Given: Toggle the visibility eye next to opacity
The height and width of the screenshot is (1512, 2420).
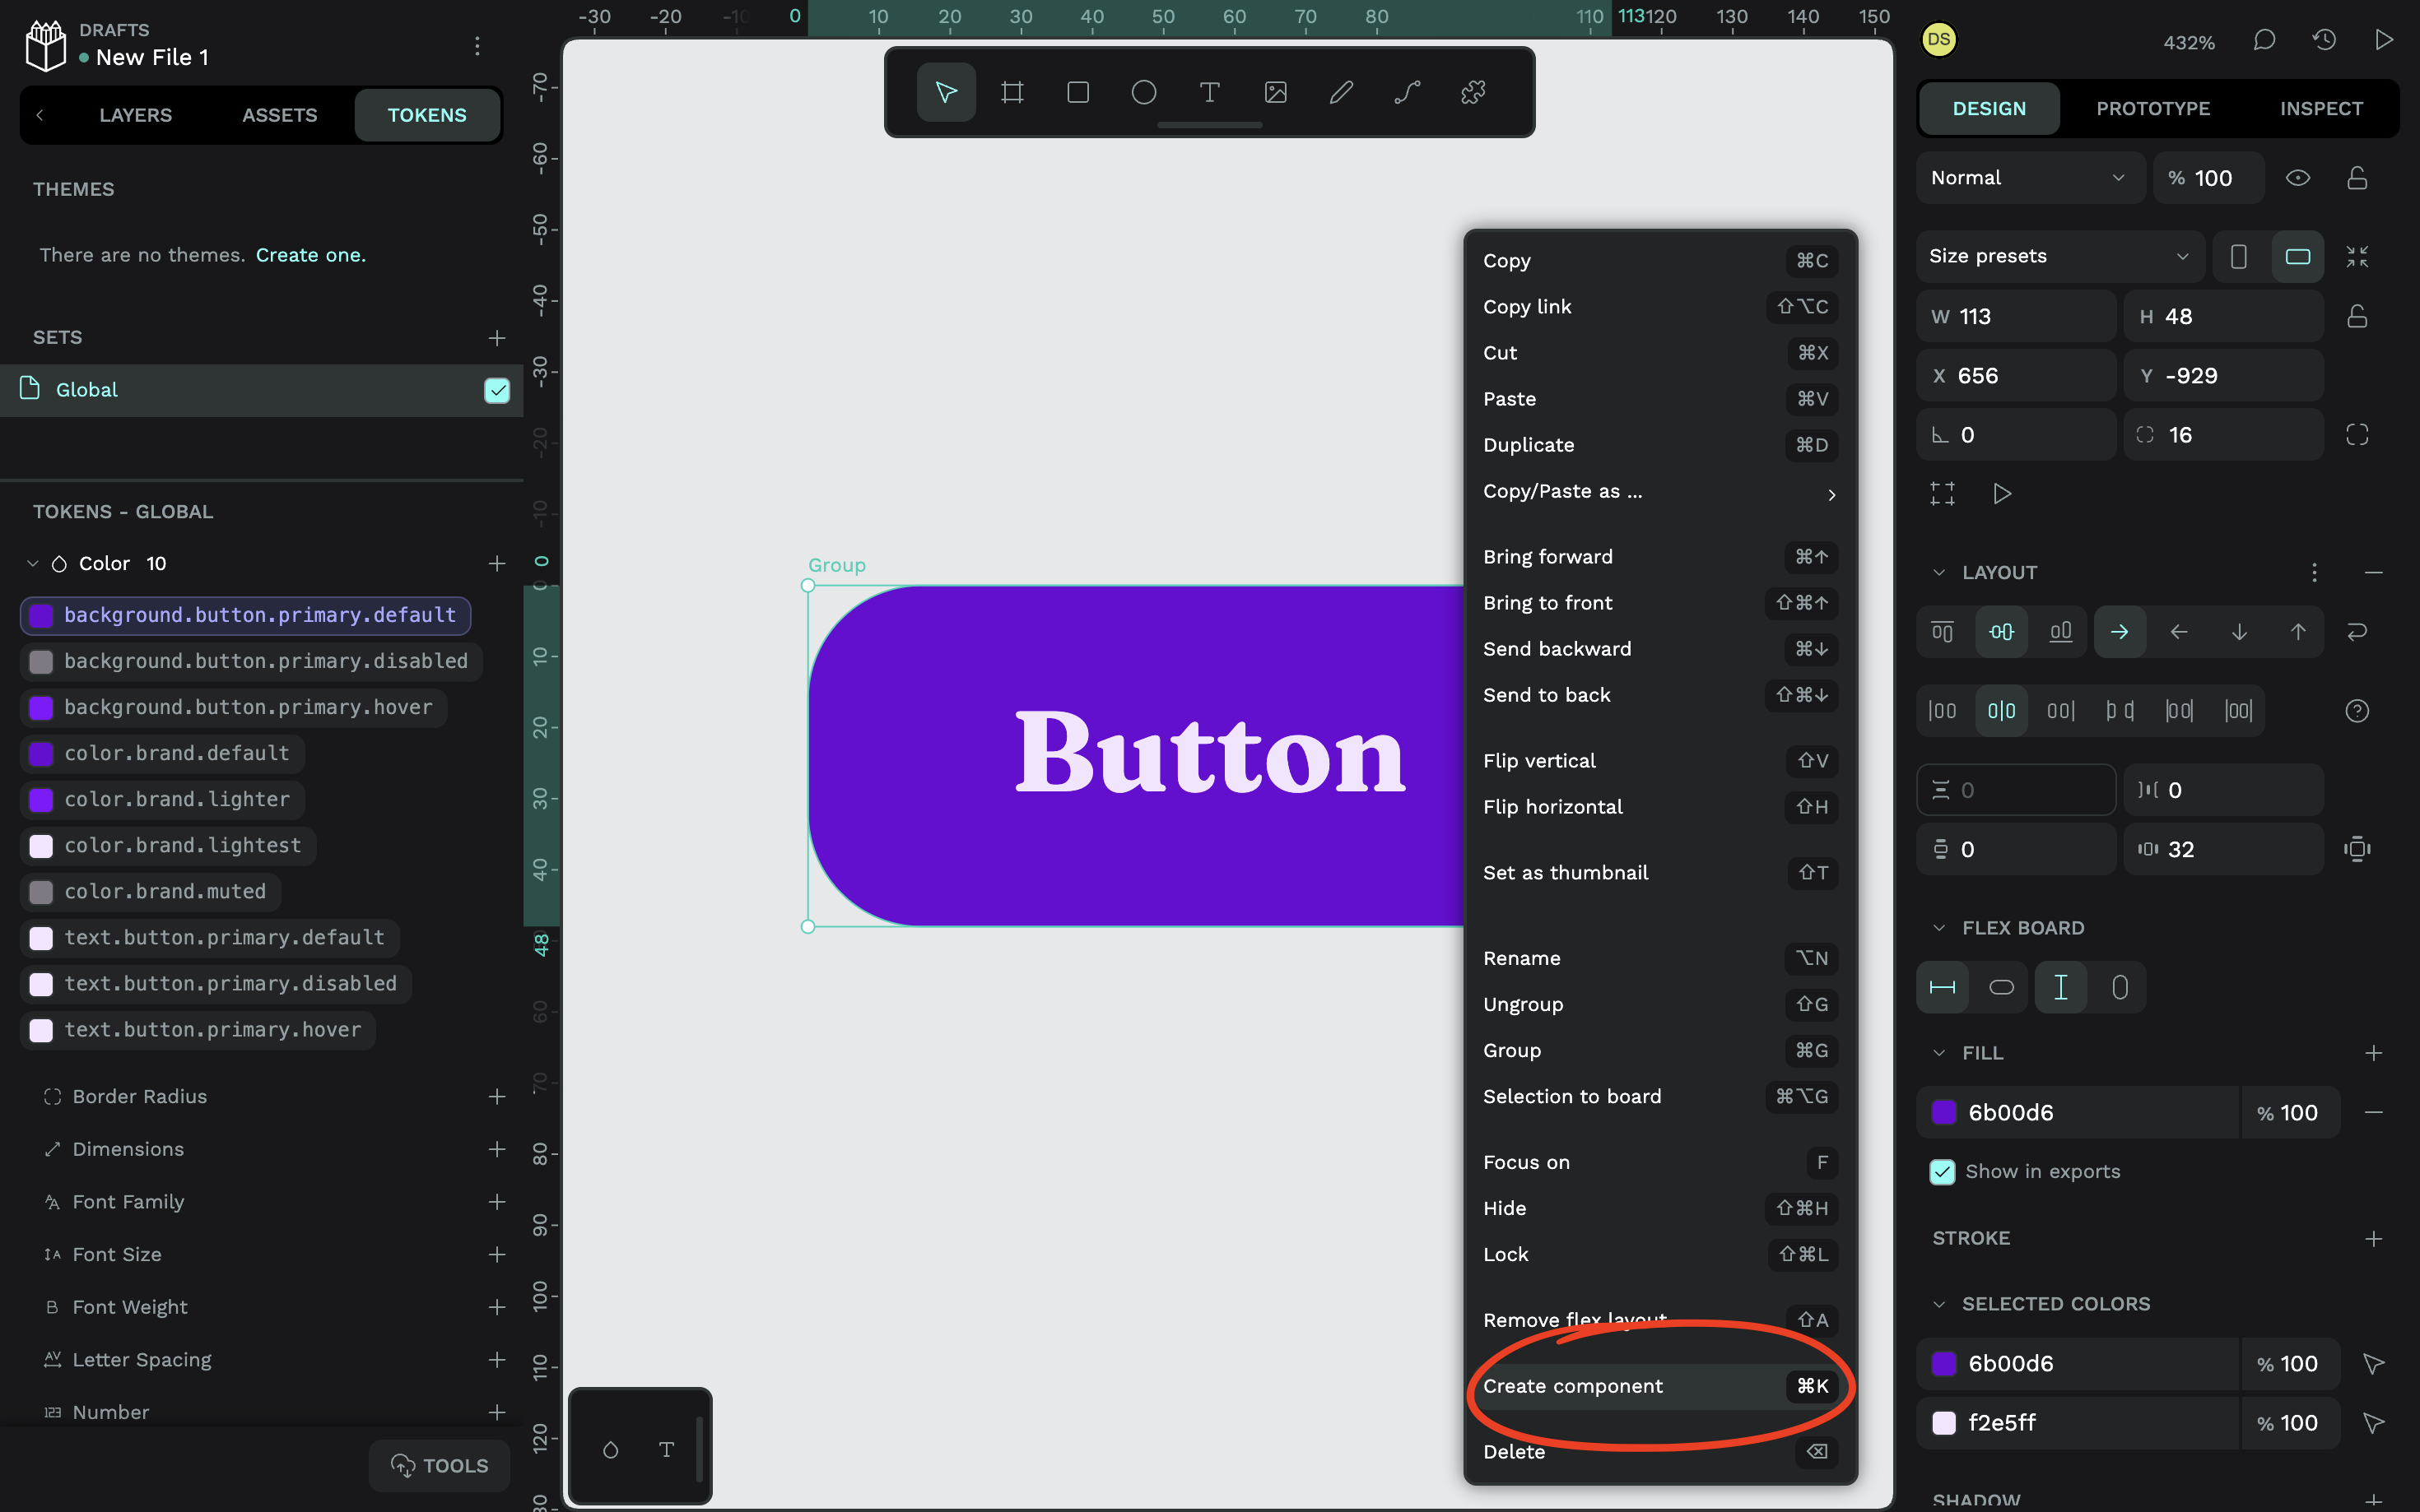Looking at the screenshot, I should tap(2298, 177).
